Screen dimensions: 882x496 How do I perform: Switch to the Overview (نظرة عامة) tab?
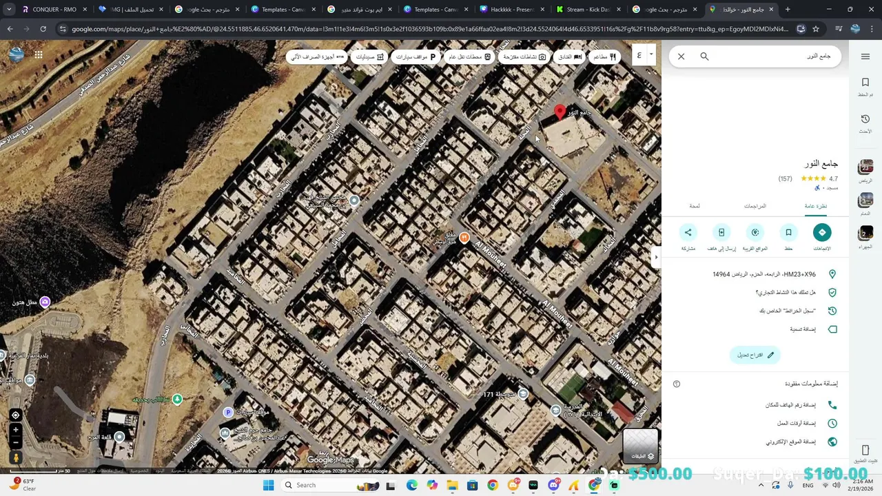coord(816,206)
